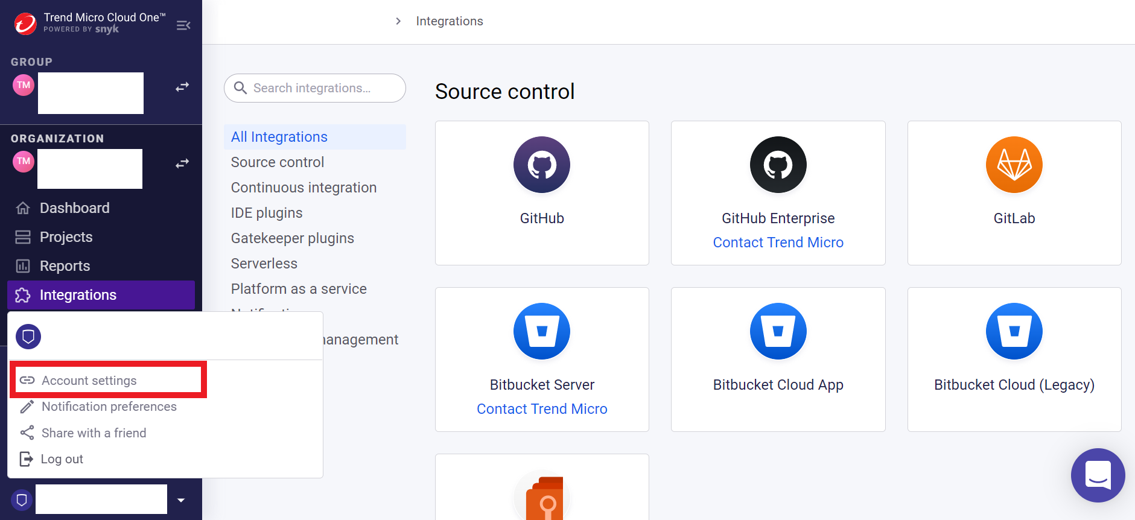The width and height of the screenshot is (1135, 520).
Task: Click the Source control section heading
Action: pyautogui.click(x=504, y=92)
